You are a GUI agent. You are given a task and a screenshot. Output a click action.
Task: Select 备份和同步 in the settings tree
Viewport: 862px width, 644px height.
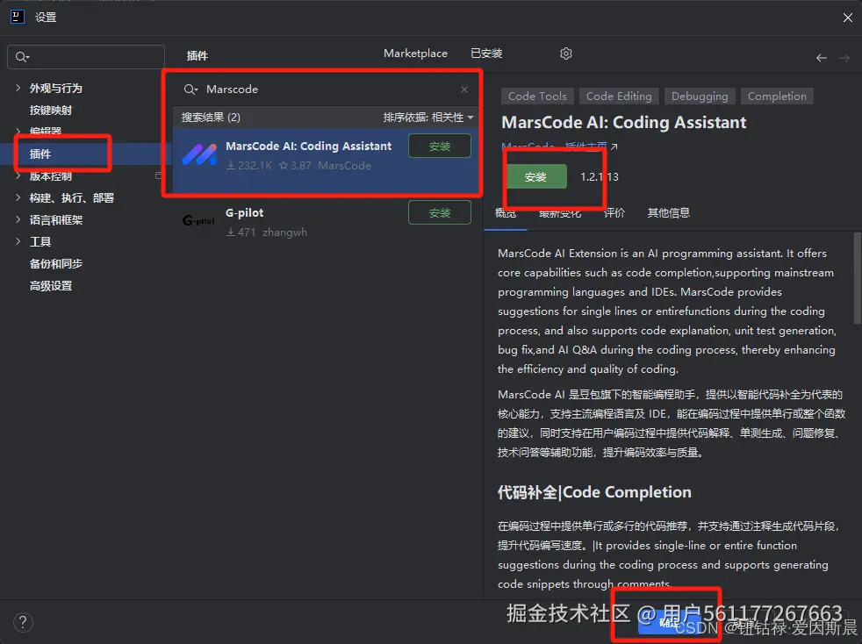[x=55, y=264]
